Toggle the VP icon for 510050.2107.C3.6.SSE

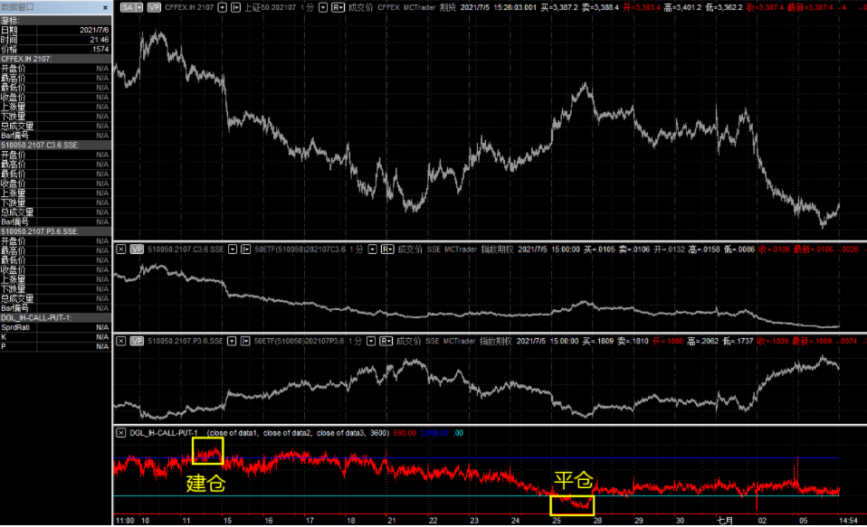[x=137, y=249]
